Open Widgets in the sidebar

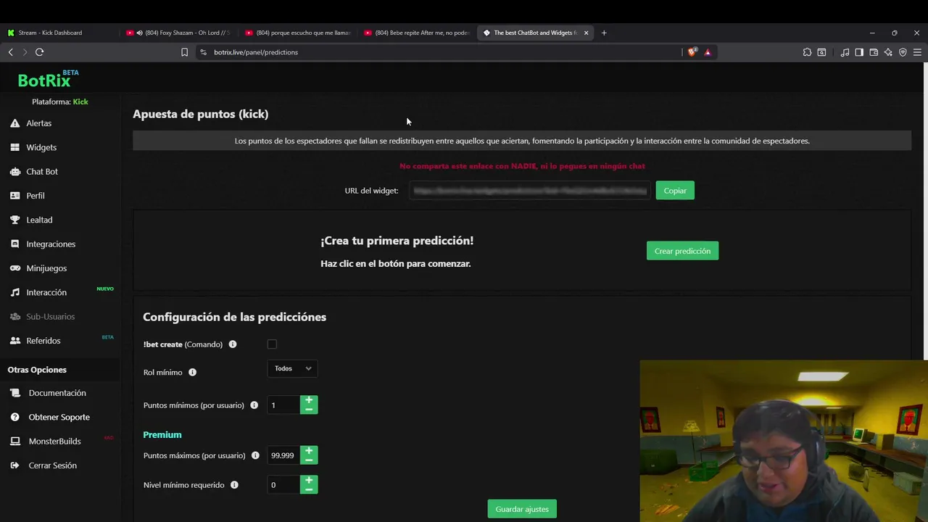[41, 147]
